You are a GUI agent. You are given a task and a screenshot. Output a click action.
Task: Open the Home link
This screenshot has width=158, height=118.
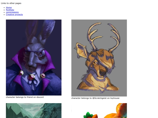pos(9,8)
